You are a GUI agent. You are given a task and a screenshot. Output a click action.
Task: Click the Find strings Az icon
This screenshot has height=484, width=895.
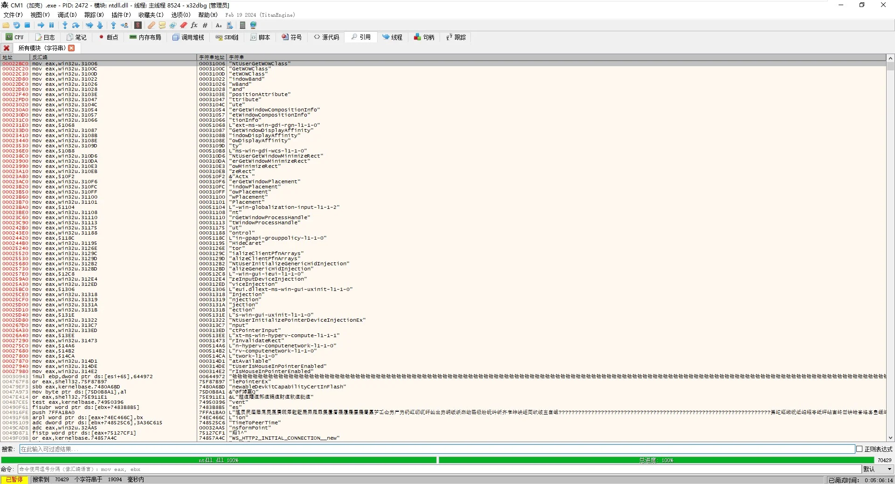pyautogui.click(x=219, y=25)
